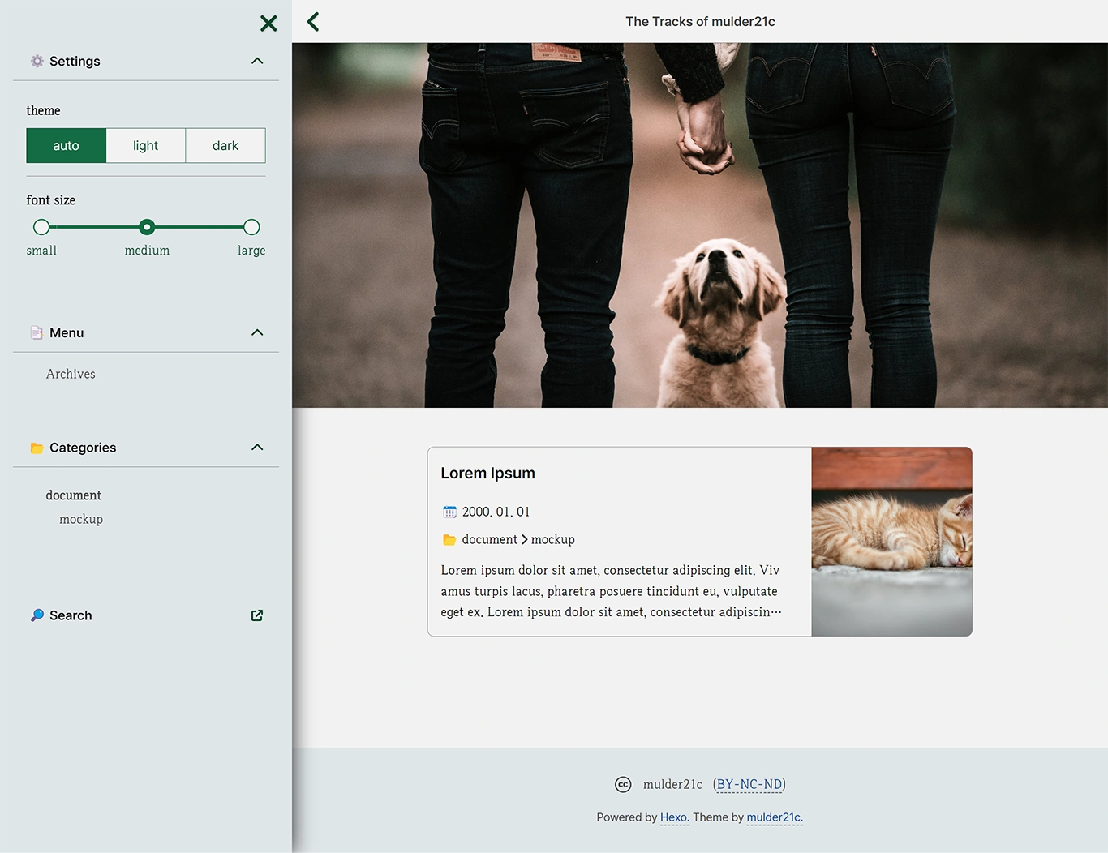Set font size slider to large

[251, 227]
